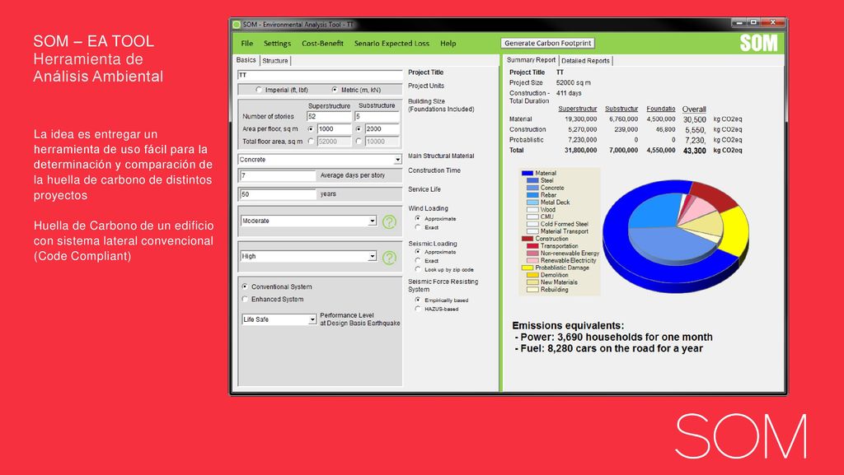Click the Steel legend swatch
Image resolution: width=844 pixels, height=475 pixels.
(532, 180)
